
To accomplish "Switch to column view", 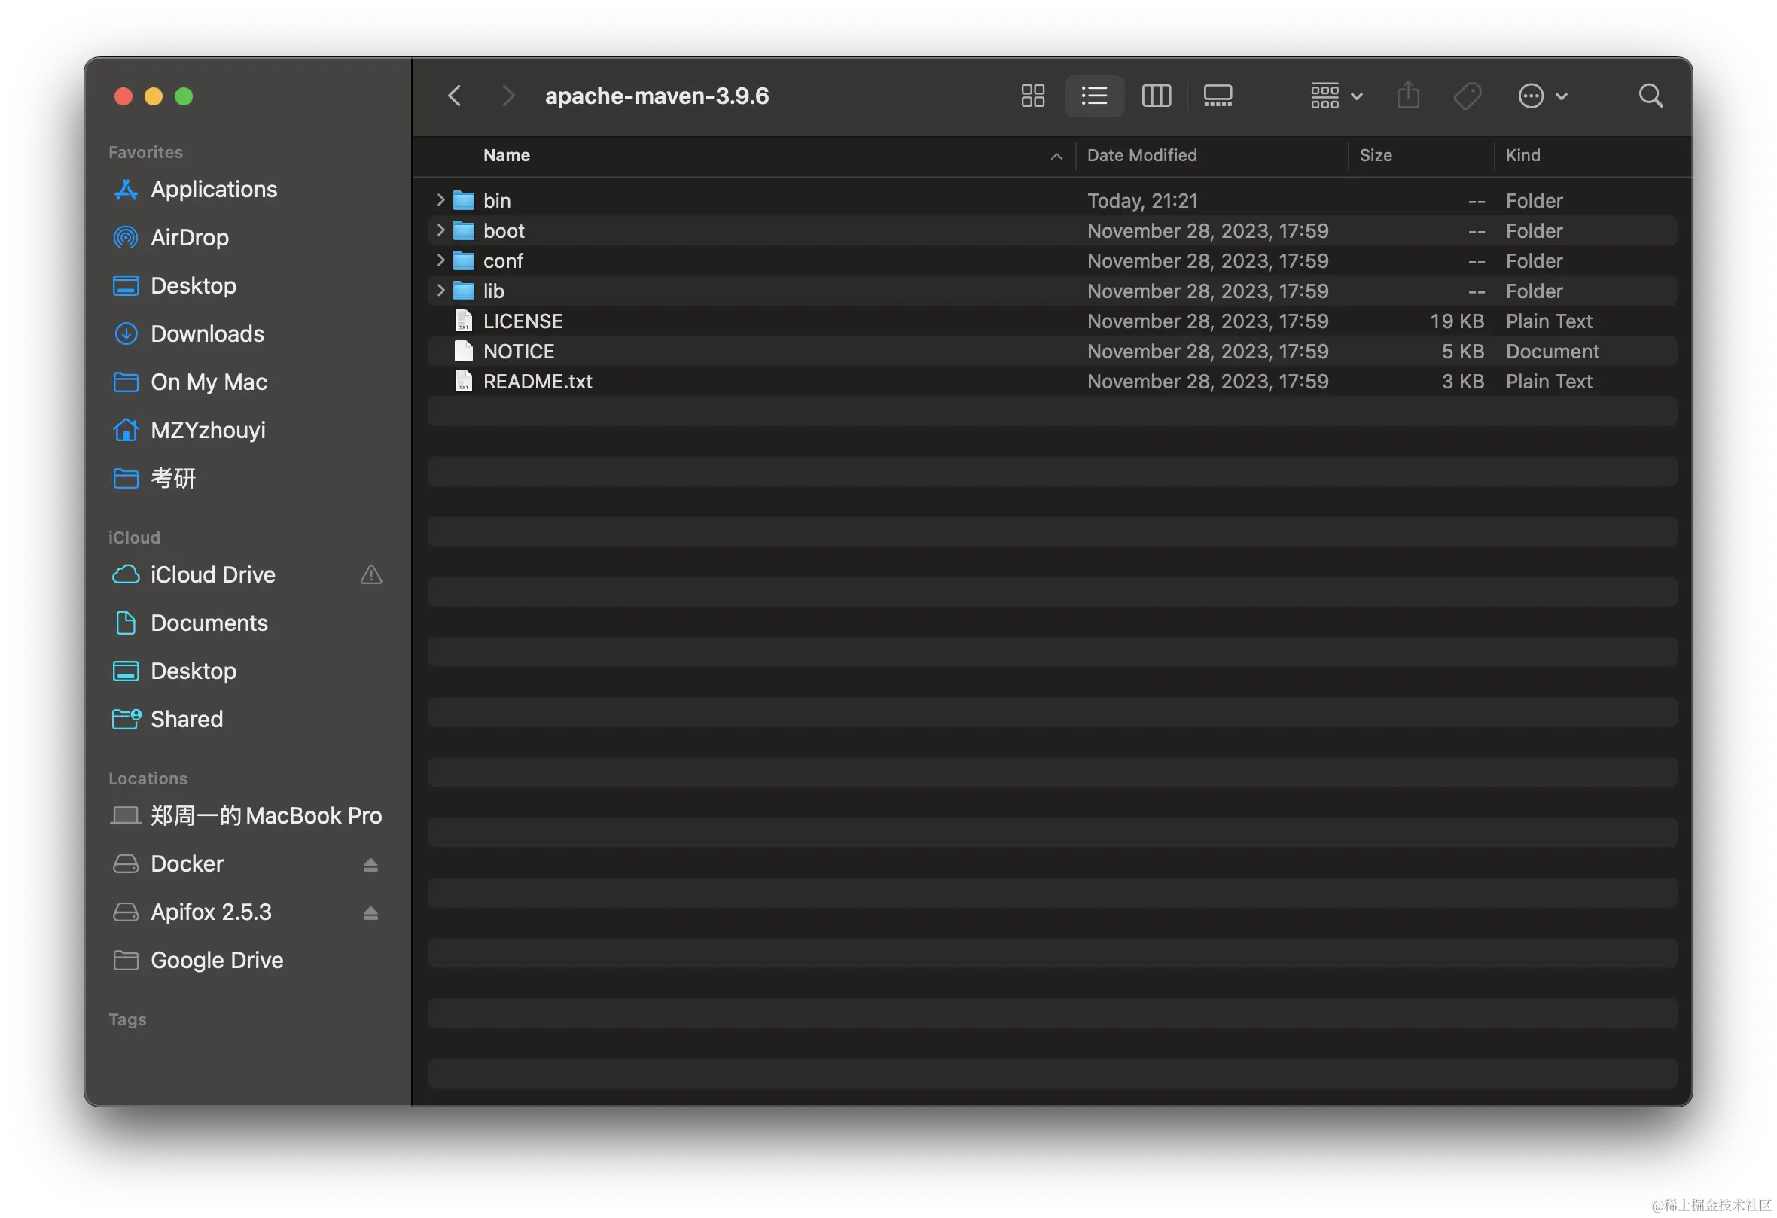I will tap(1155, 96).
